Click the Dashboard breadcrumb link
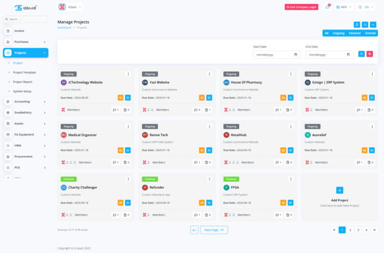The width and height of the screenshot is (384, 253). (64, 28)
